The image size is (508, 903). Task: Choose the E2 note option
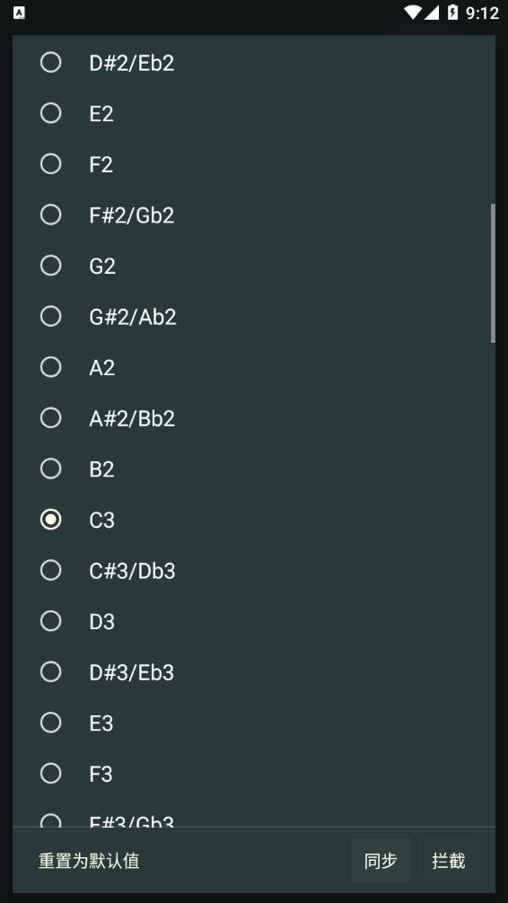click(x=253, y=113)
